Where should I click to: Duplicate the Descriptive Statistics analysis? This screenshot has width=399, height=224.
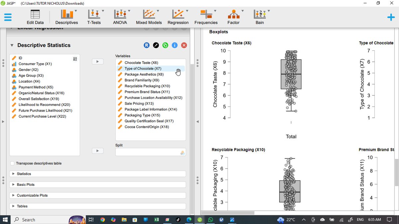click(165, 45)
